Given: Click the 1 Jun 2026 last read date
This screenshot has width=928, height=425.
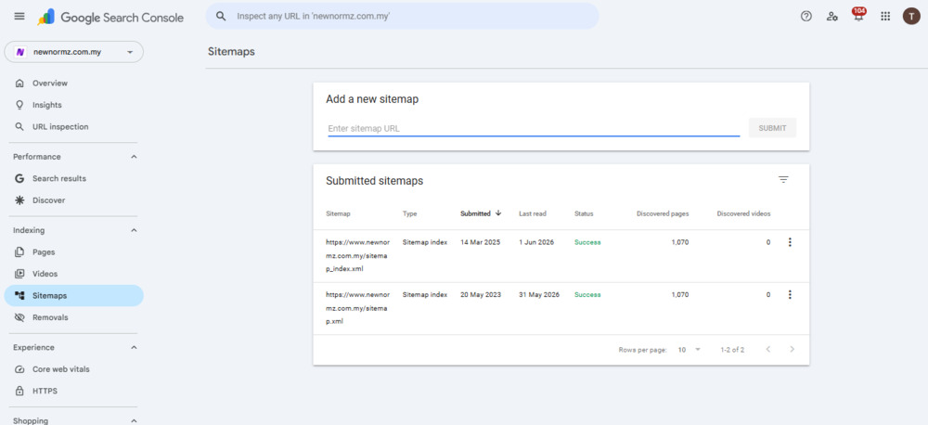Looking at the screenshot, I should click(536, 242).
